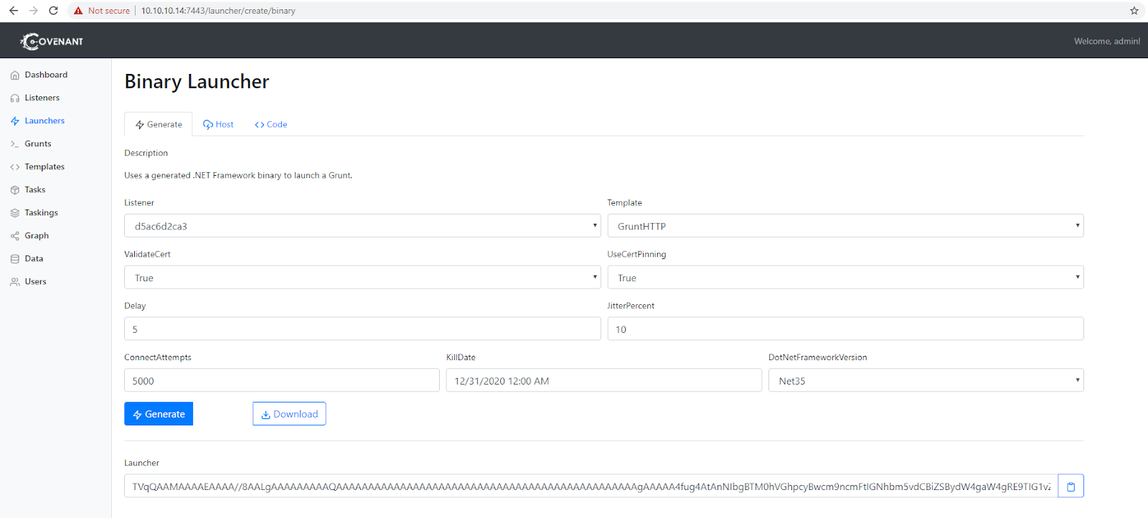
Task: Switch to the Host tab
Action: click(x=218, y=124)
